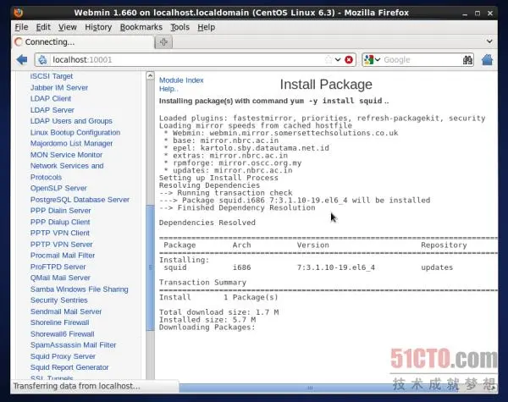This screenshot has width=508, height=402.
Task: Click the Module Index link
Action: point(181,80)
